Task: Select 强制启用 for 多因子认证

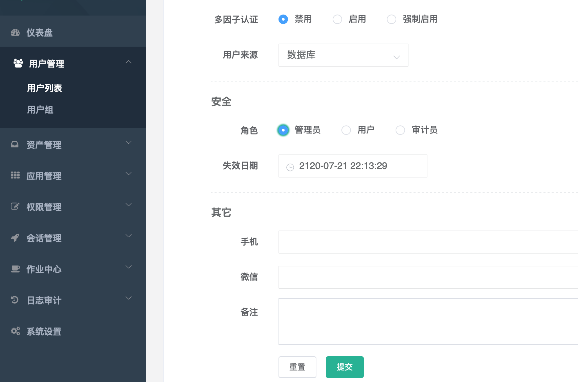Action: click(x=392, y=19)
